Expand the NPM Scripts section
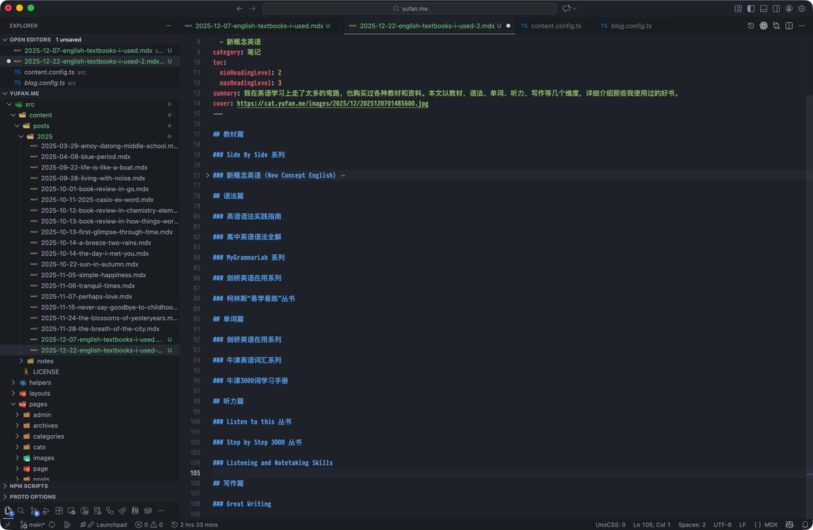The width and height of the screenshot is (813, 530). pos(89,486)
